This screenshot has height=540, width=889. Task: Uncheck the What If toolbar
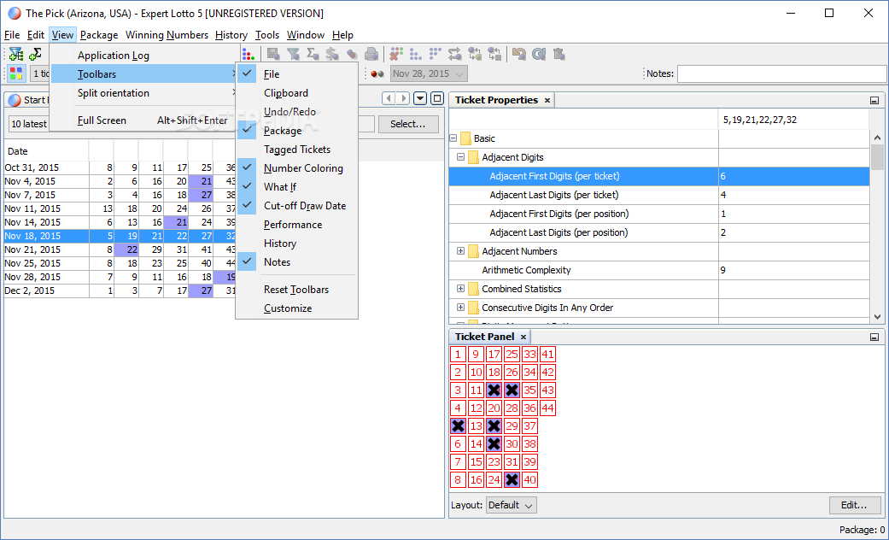[x=296, y=186]
